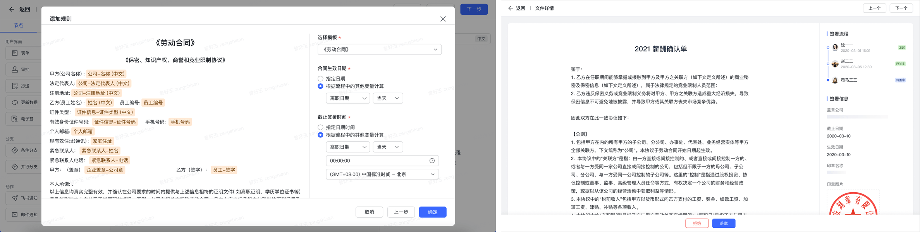
Task: Click the 上一步 button in the dialog
Action: click(x=401, y=212)
